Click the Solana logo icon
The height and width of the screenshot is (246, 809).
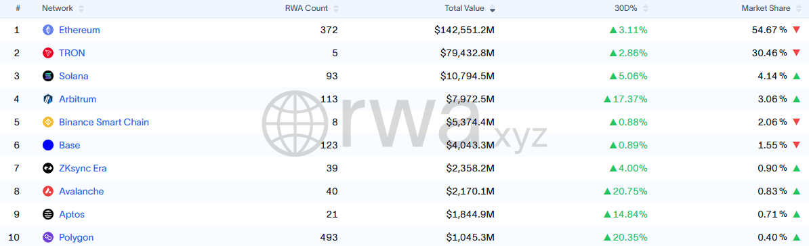pyautogui.click(x=48, y=77)
